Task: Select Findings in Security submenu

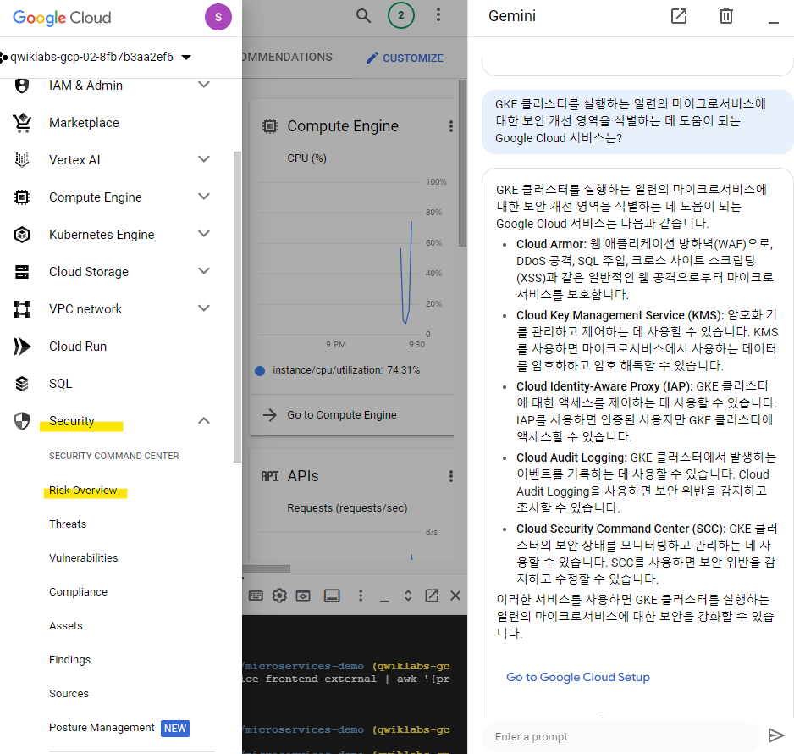Action: (70, 660)
